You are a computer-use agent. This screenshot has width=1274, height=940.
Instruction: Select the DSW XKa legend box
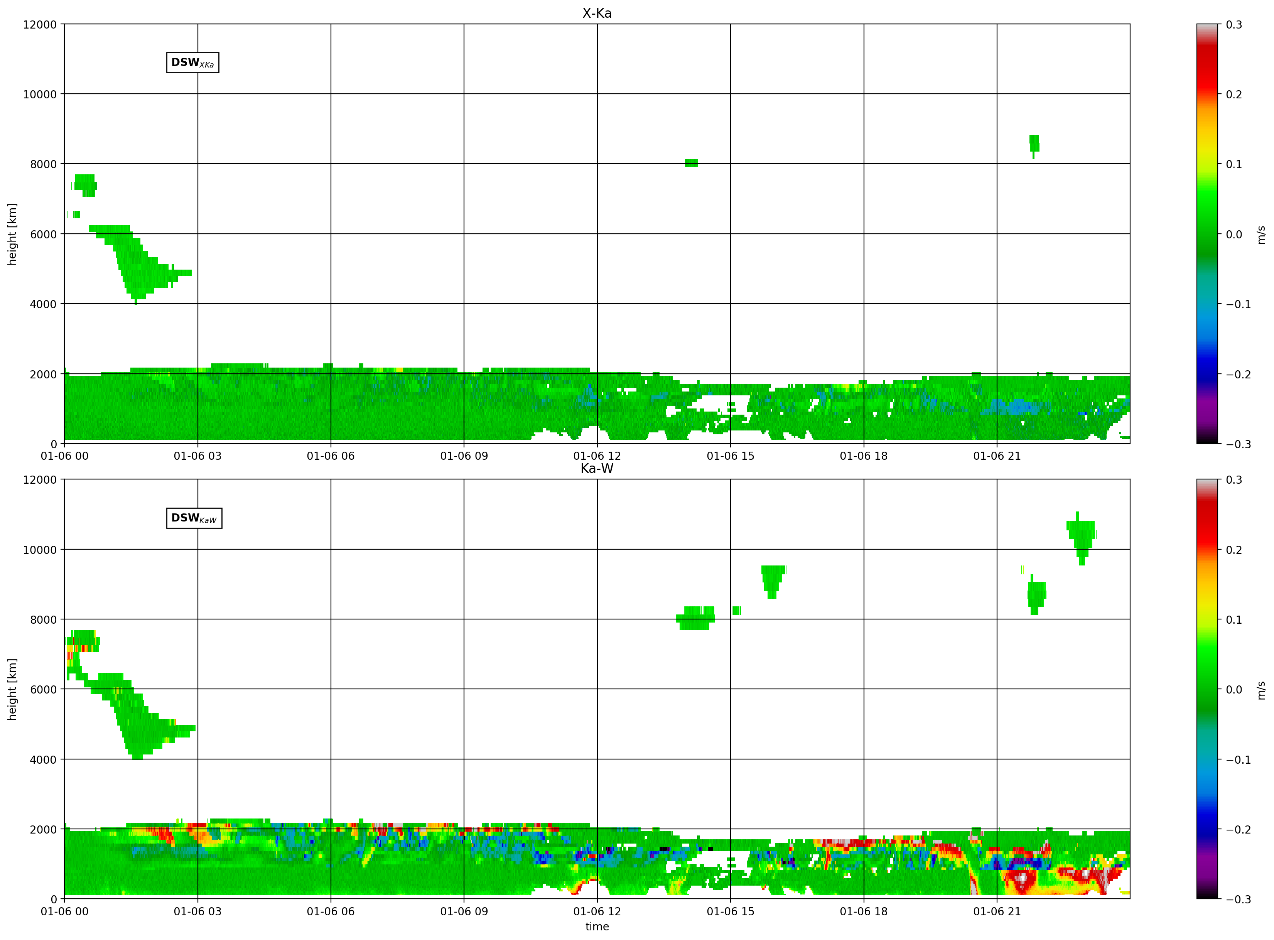coord(193,62)
